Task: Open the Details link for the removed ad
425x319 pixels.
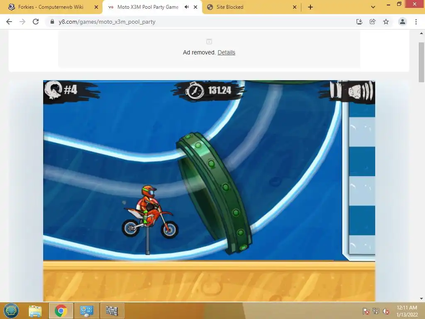Action: pyautogui.click(x=226, y=52)
